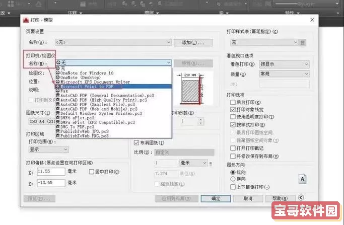
Task: Open the 图纸尺寸 paper size dropdown
Action: pyautogui.click(x=42, y=121)
